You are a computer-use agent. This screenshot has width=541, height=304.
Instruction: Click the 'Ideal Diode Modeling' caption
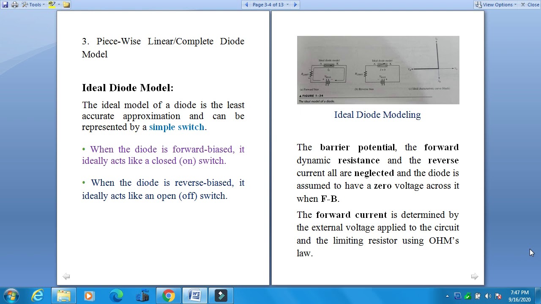tap(377, 115)
